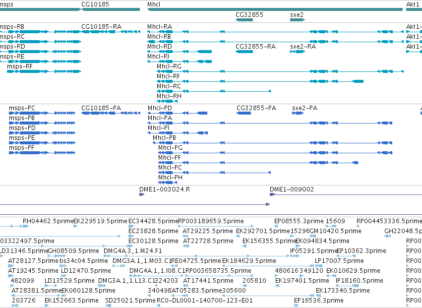The width and height of the screenshot is (422, 308).
Task: Select EST LP17007.5prime
Action: pyautogui.click(x=339, y=261)
